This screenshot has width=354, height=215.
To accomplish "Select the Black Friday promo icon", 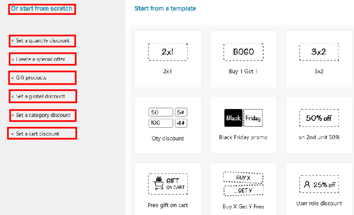I will pos(243,118).
